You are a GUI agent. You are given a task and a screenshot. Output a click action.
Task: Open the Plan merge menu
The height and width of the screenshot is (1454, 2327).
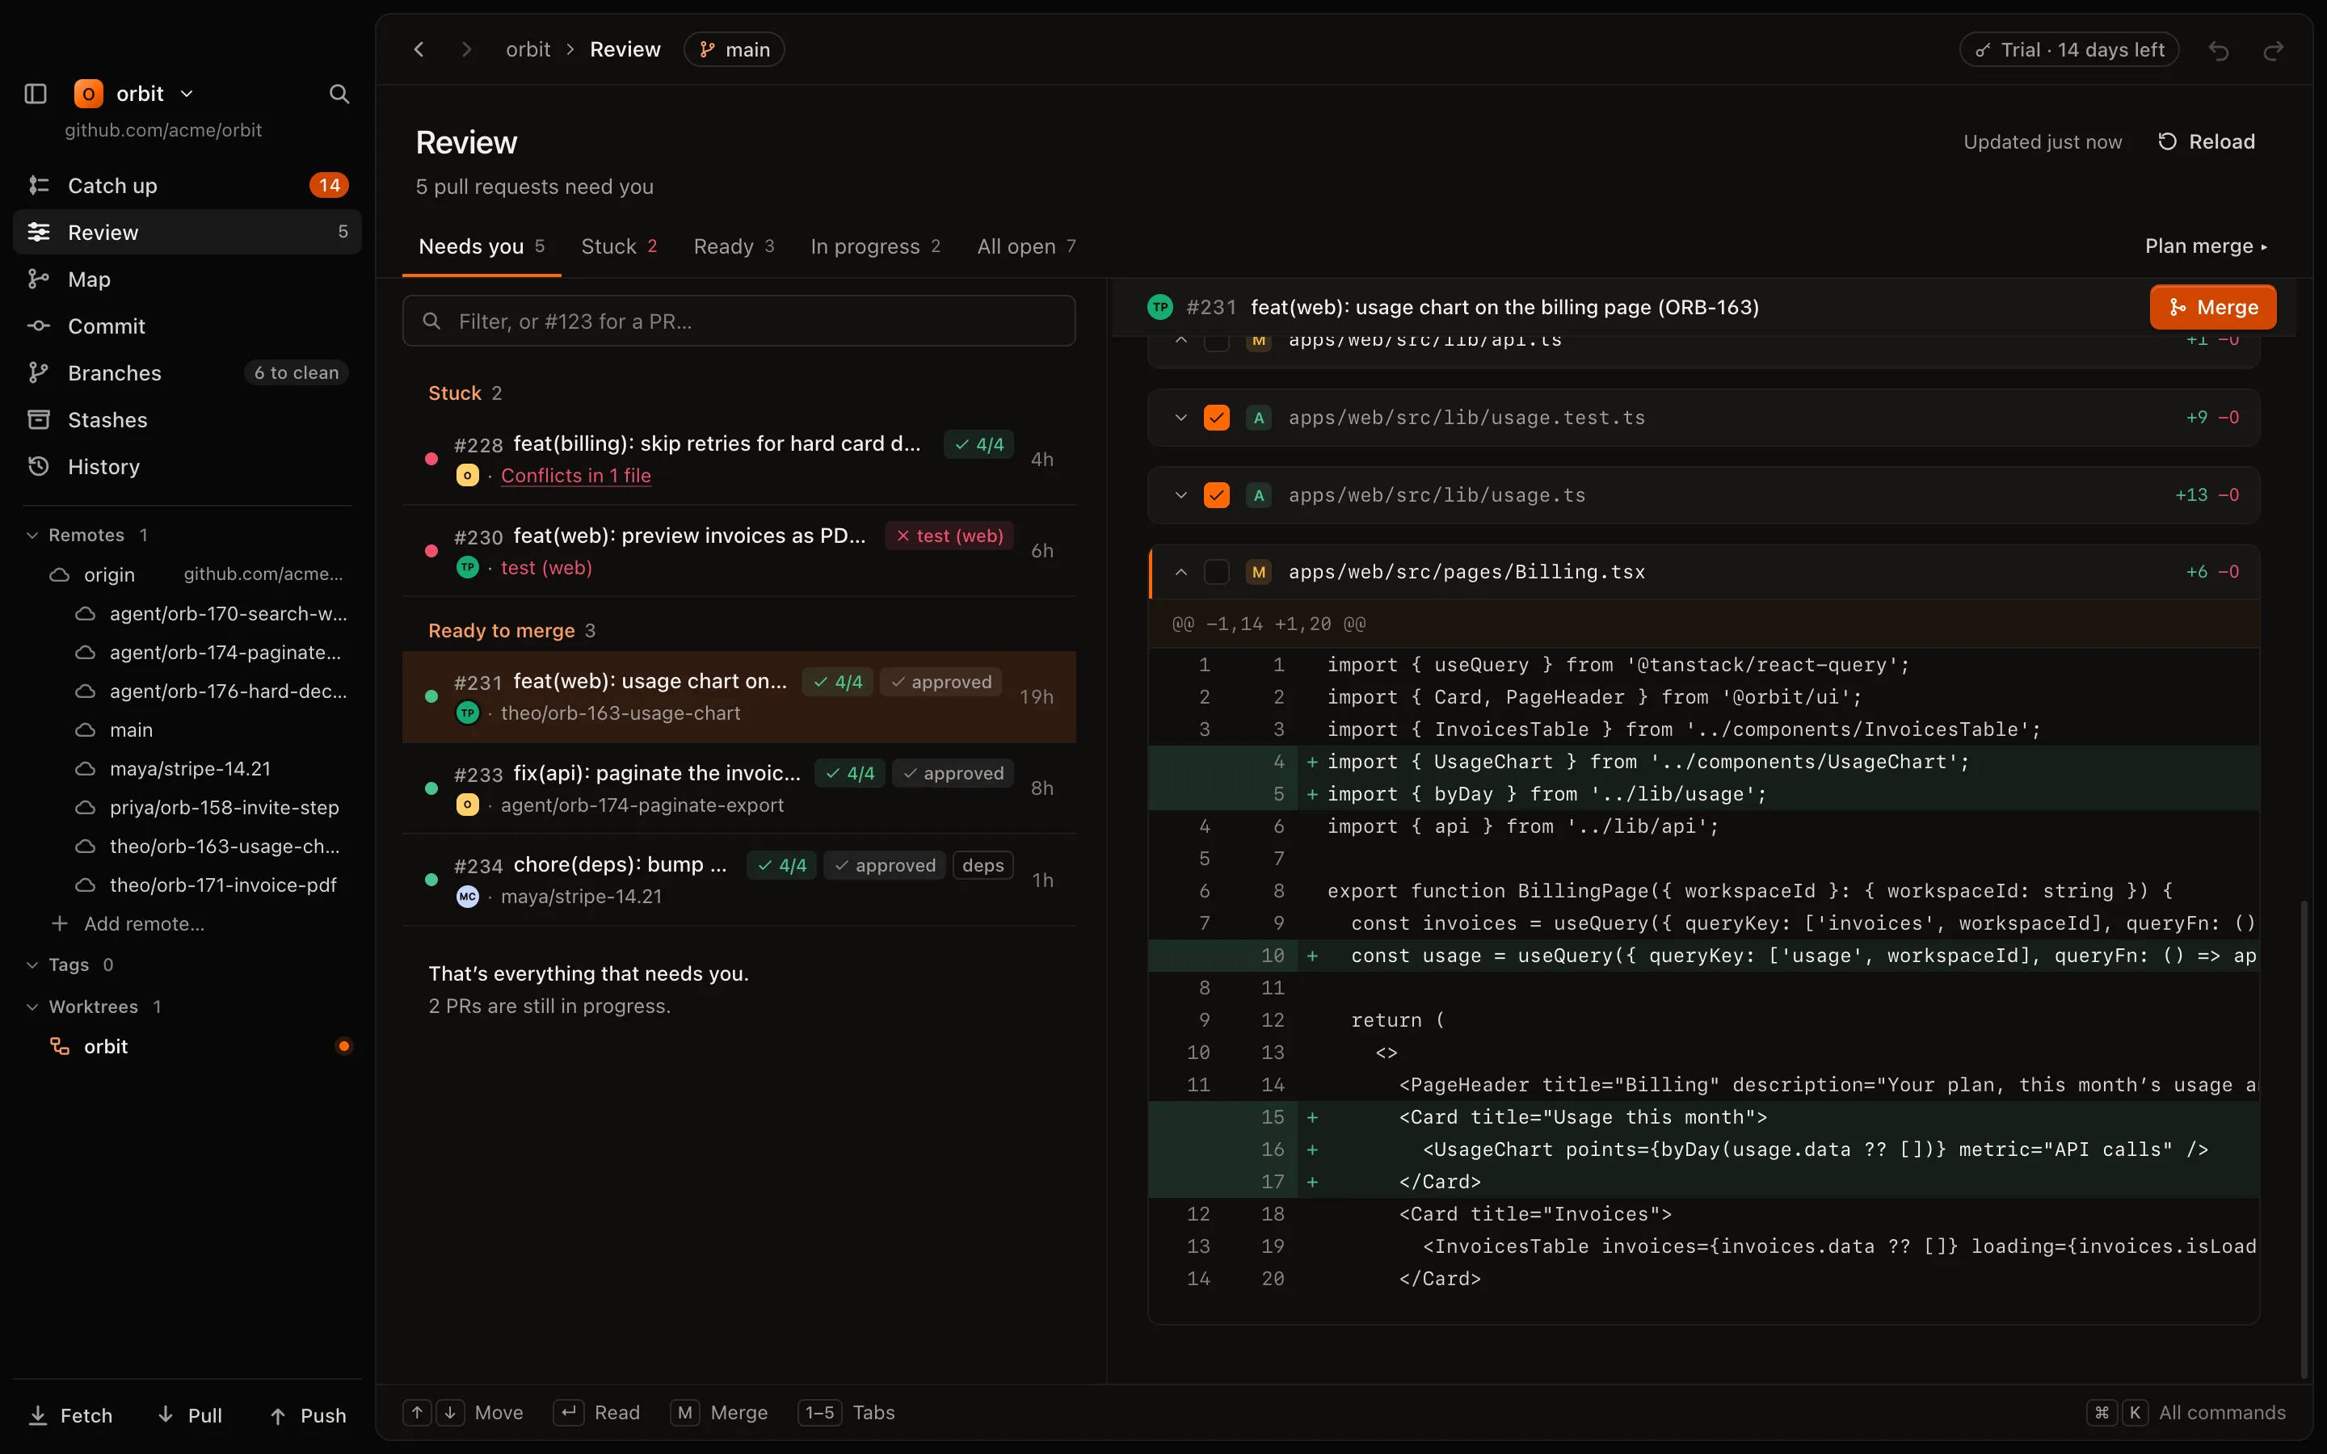(2205, 246)
